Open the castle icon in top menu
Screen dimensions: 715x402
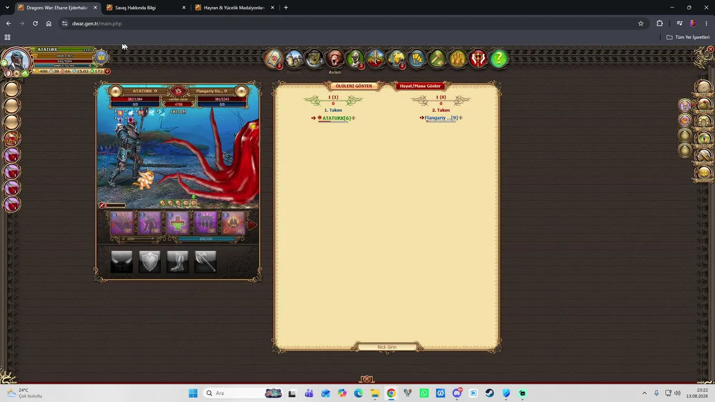(294, 58)
